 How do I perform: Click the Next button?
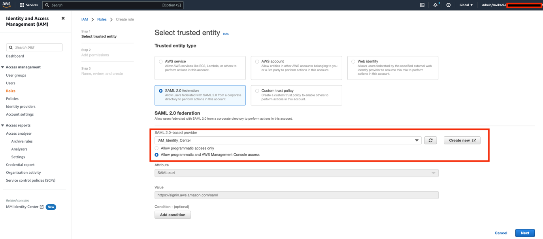(525, 233)
